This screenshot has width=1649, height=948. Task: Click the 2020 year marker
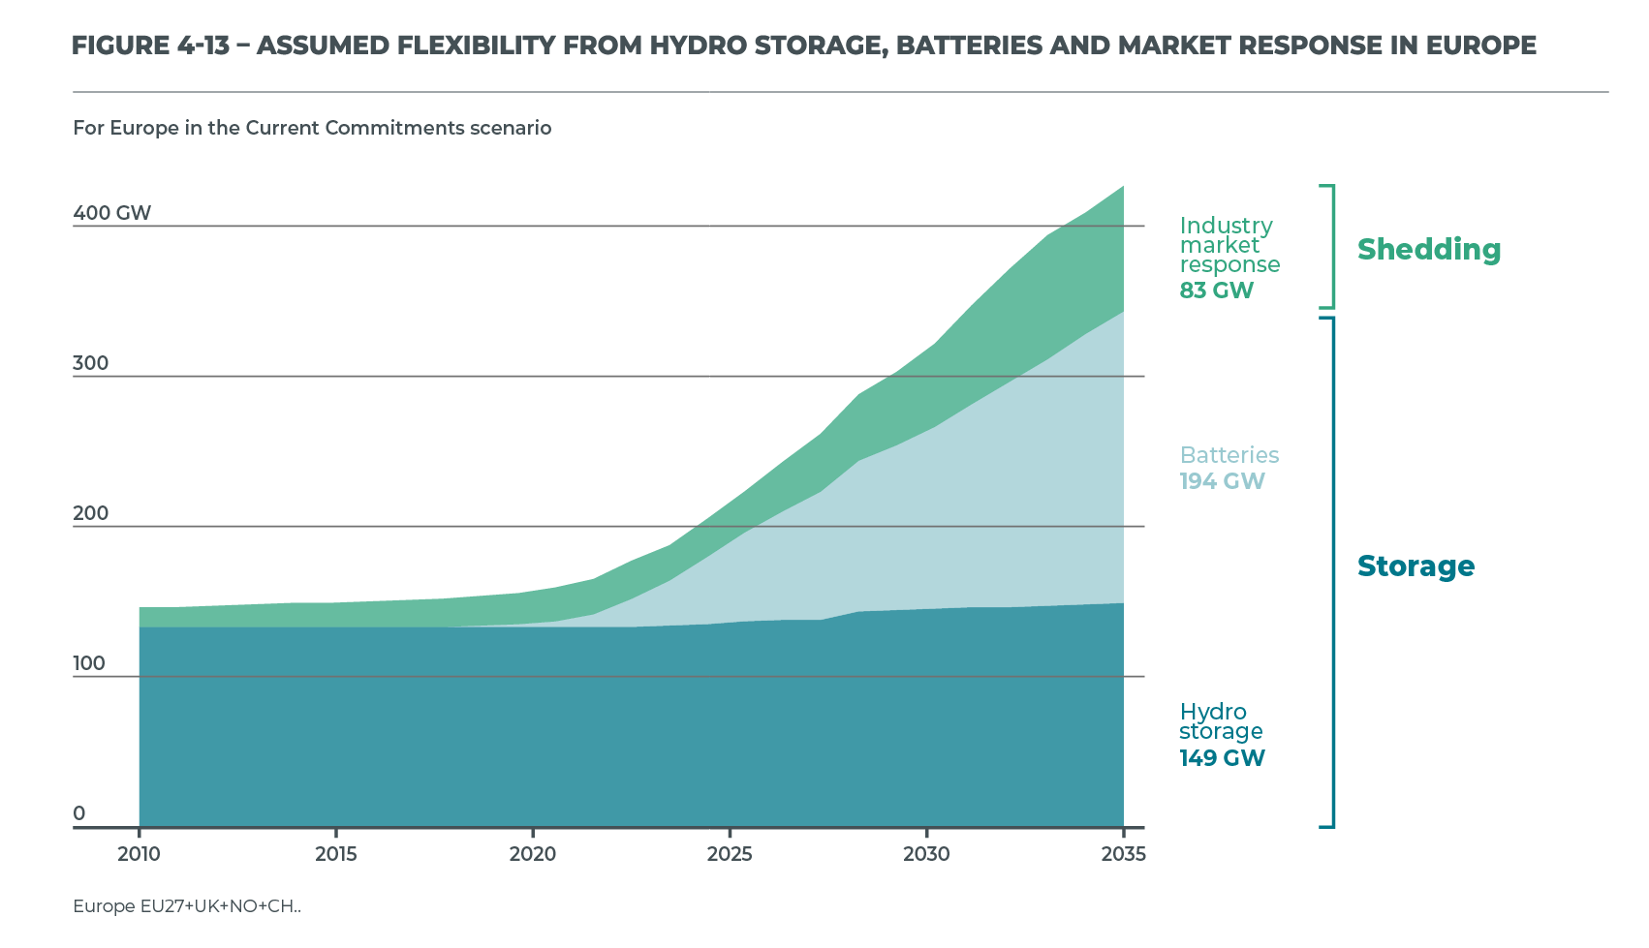tap(533, 854)
